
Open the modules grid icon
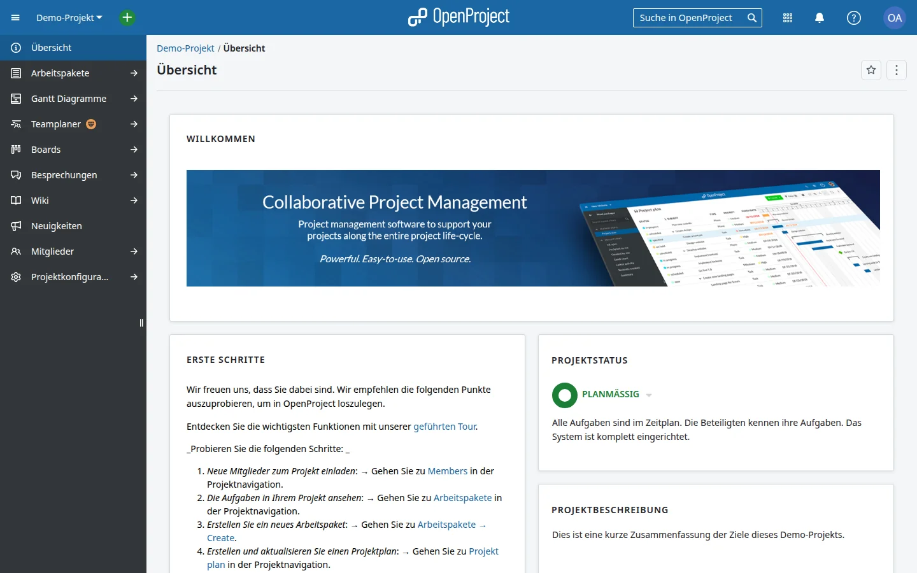(x=788, y=18)
